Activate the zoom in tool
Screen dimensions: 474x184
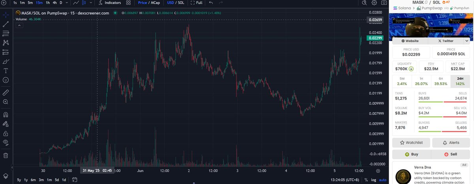(6, 102)
